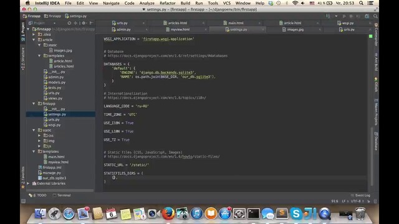Toggle the TODO tool window
The width and height of the screenshot is (399, 224).
pos(37,195)
